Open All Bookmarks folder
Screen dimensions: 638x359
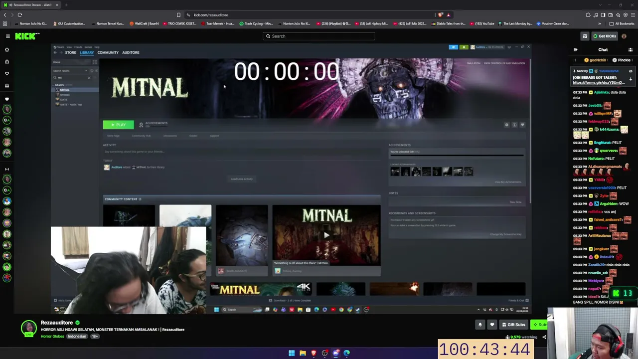pos(623,23)
